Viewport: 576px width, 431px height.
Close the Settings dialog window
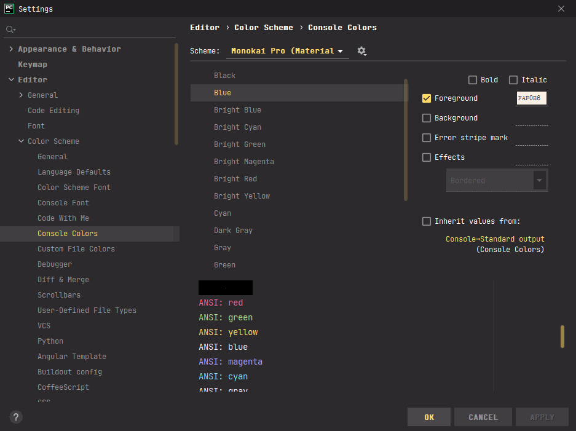click(x=561, y=9)
